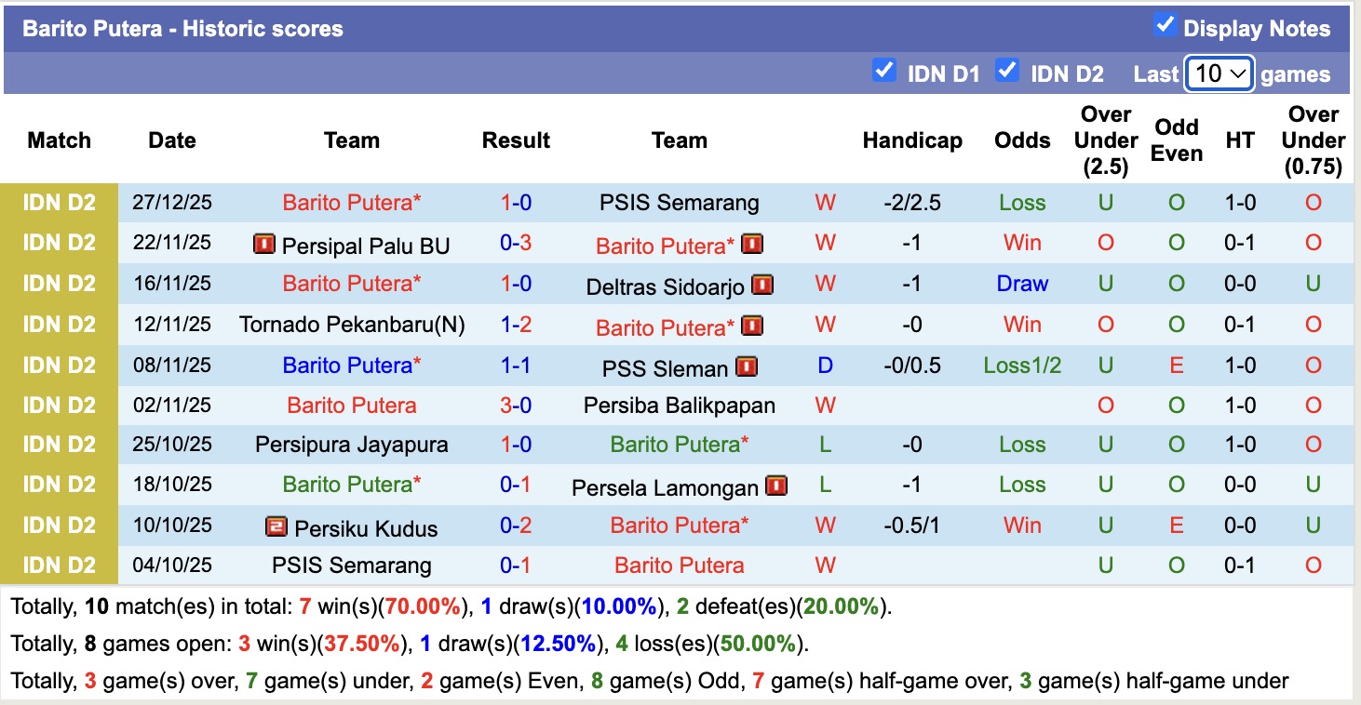Uncheck the IDN D2 league checkbox
The image size is (1361, 705).
pyautogui.click(x=1007, y=70)
